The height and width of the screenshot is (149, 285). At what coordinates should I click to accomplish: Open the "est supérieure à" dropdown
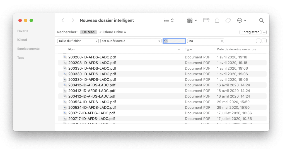click(x=131, y=41)
